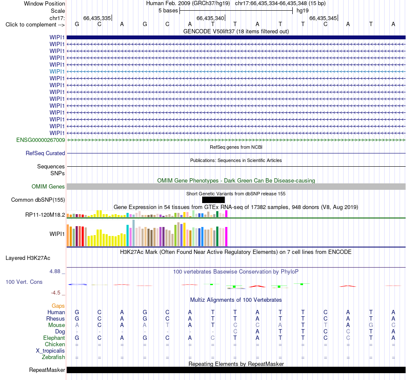Open the H3K27Ac Mark track title
This screenshot has width=406, height=380.
click(x=236, y=252)
